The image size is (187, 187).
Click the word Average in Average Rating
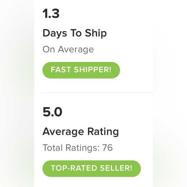click(x=63, y=132)
